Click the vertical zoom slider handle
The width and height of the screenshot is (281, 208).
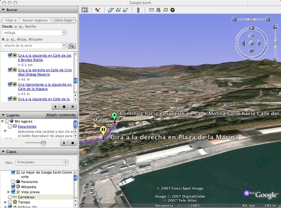click(275, 43)
